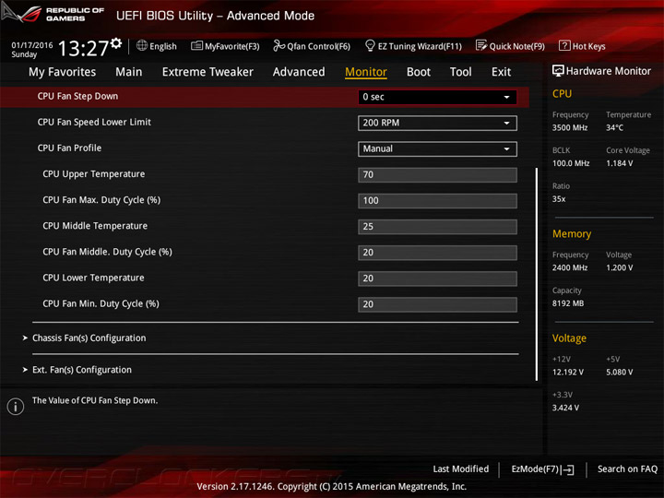Screen dimensions: 664x498
Task: Switch to EzMode(F7)
Action: coord(542,469)
